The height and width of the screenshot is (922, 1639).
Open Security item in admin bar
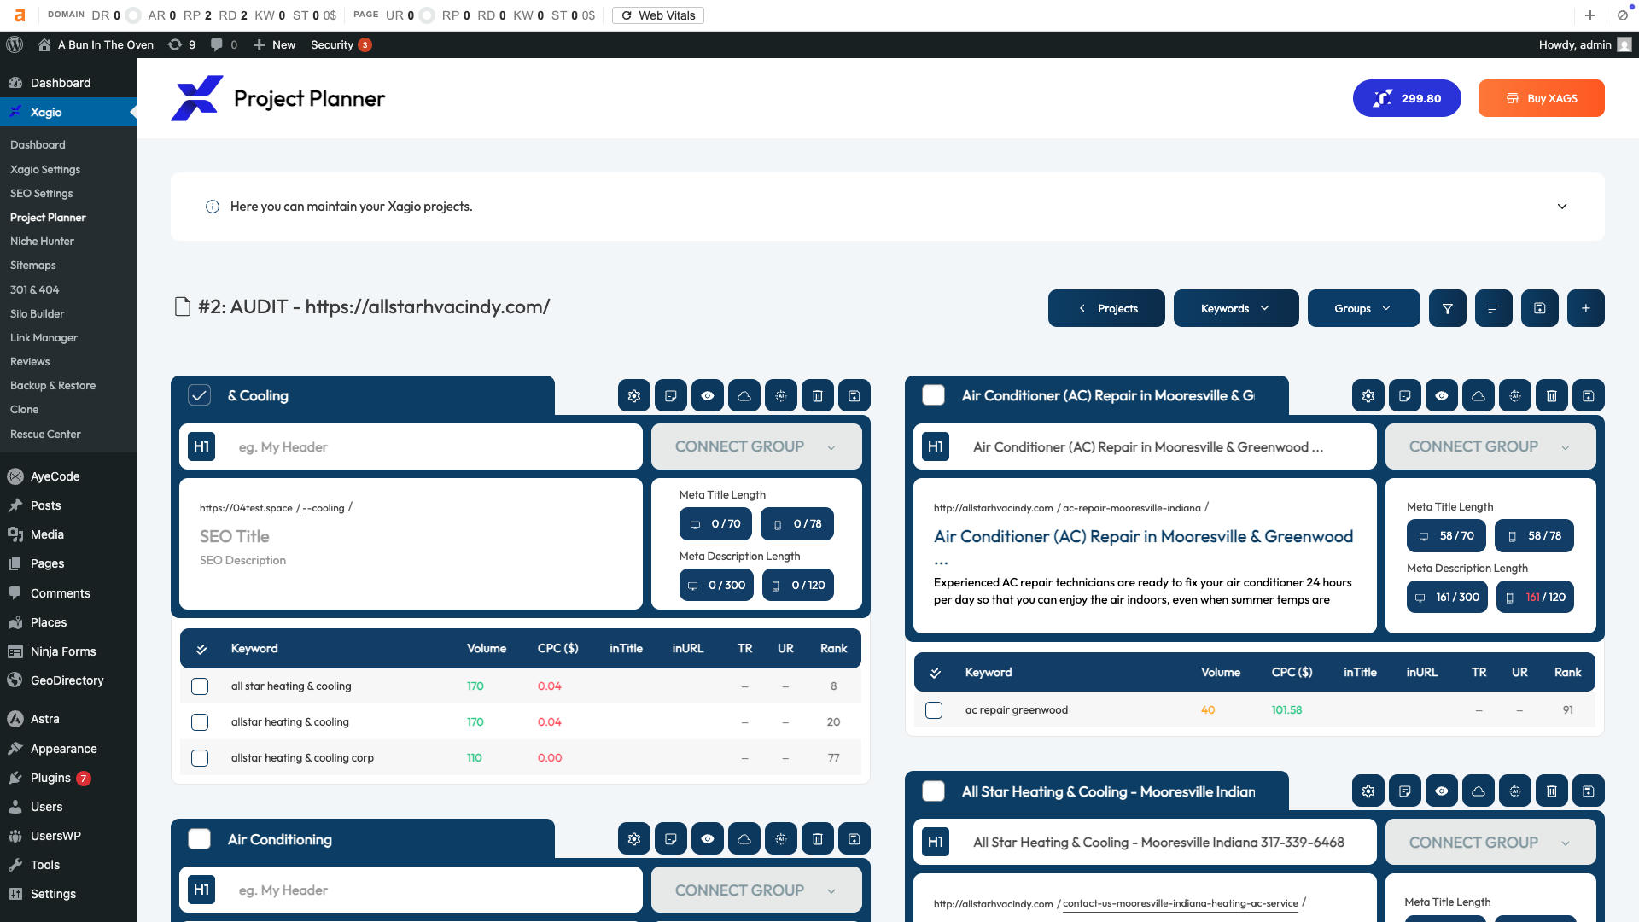tap(341, 44)
